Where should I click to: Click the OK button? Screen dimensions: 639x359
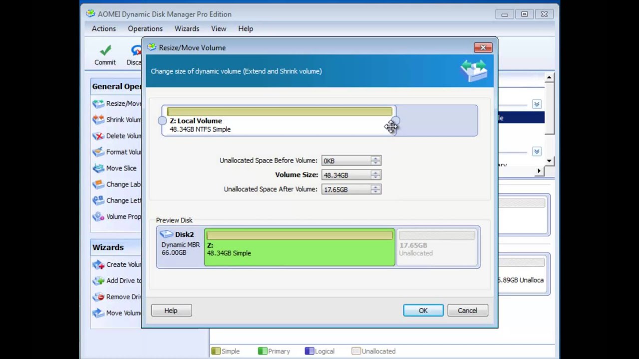[x=423, y=310]
